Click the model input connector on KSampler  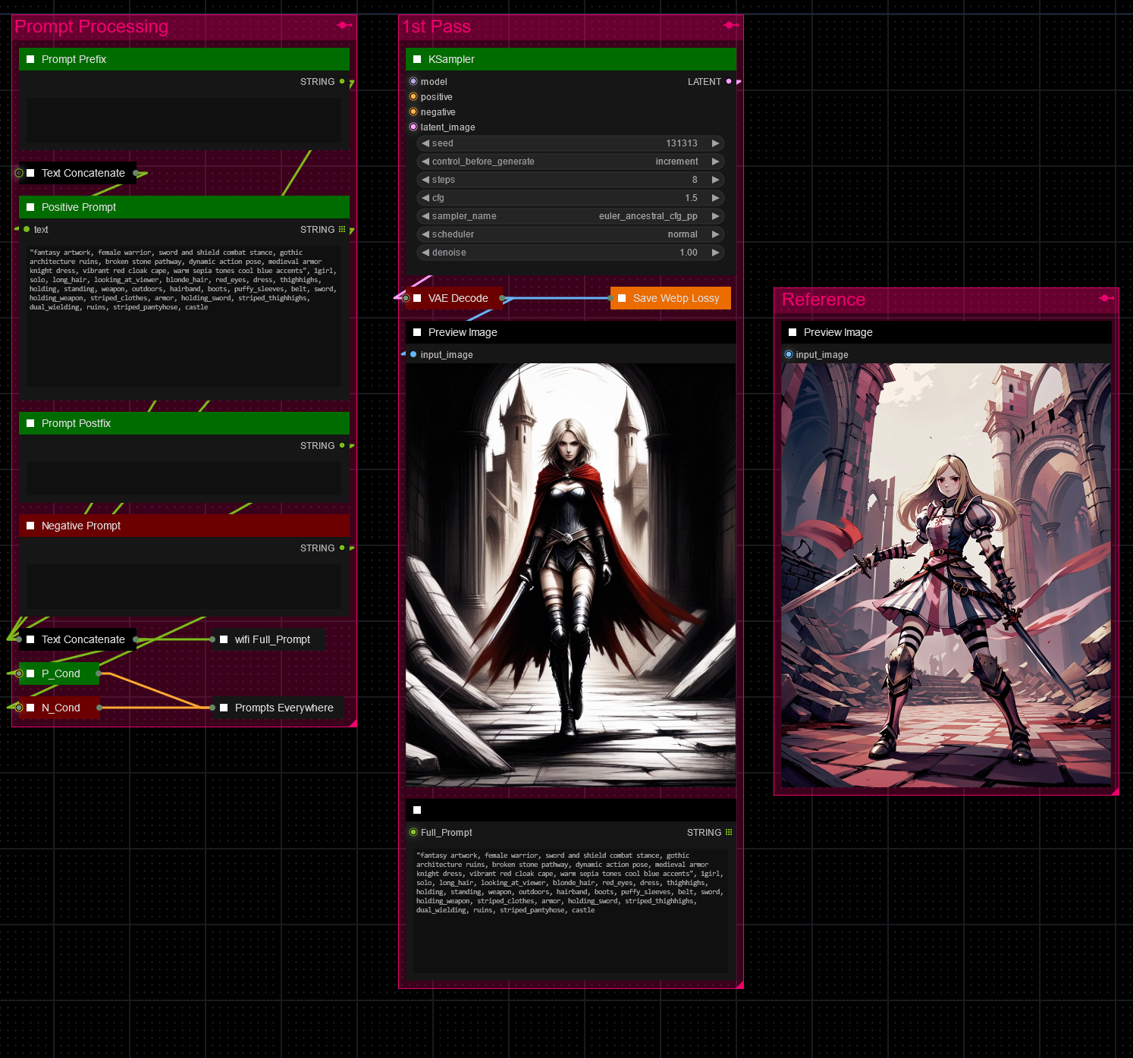(413, 81)
